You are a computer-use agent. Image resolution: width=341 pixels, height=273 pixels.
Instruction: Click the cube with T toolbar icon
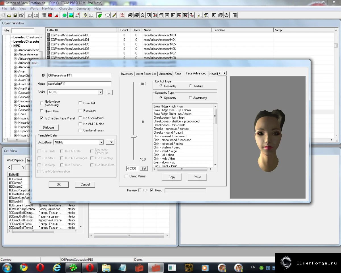pos(130,15)
